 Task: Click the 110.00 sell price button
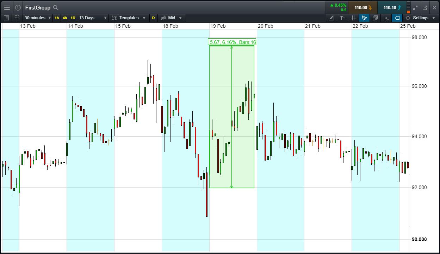point(362,7)
